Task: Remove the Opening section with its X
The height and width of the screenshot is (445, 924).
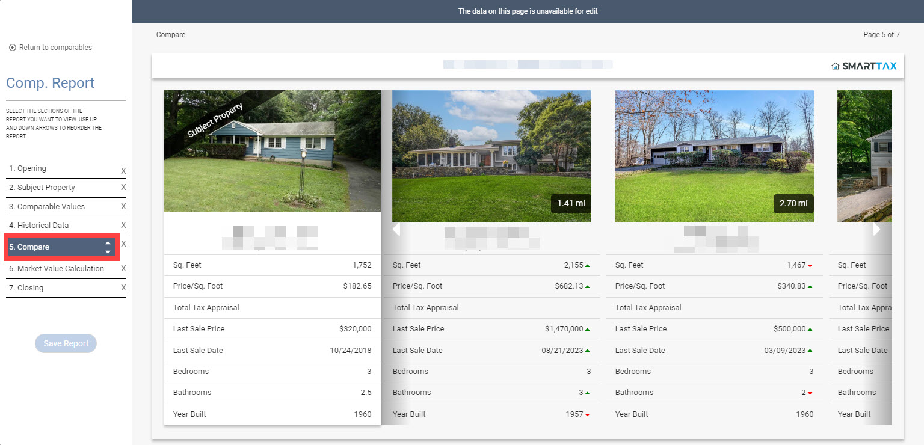Action: [x=123, y=171]
